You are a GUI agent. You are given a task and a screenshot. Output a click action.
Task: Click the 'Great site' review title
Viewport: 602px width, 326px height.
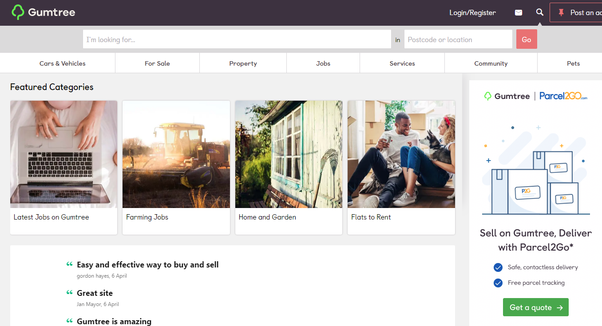(x=95, y=293)
